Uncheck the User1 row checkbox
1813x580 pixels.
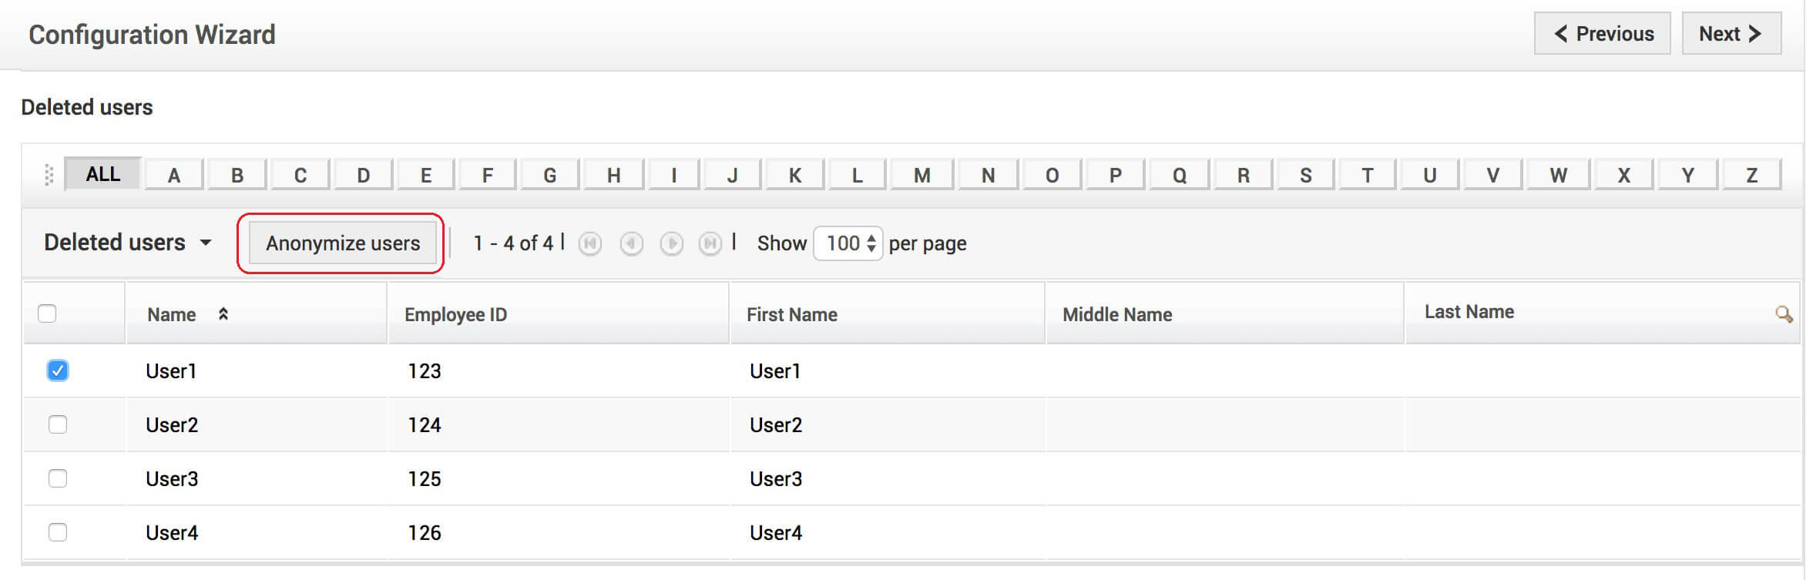pyautogui.click(x=58, y=370)
